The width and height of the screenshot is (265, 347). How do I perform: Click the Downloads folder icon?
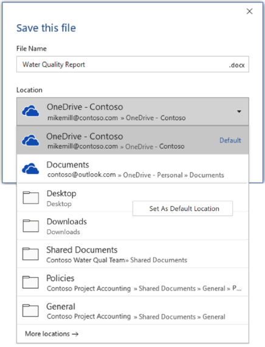[x=30, y=226]
